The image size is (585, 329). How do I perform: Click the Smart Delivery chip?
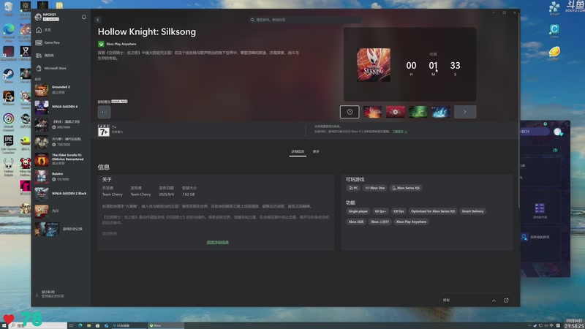coord(472,211)
